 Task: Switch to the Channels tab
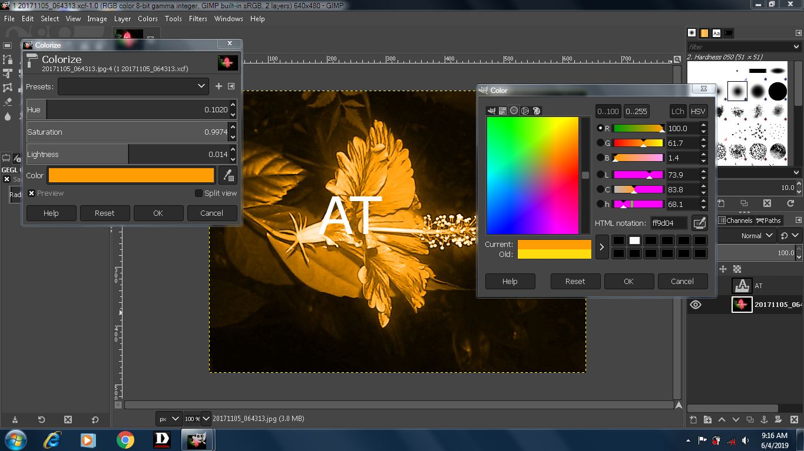coord(736,221)
